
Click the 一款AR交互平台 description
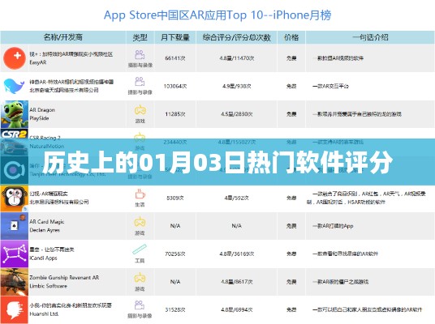point(330,86)
